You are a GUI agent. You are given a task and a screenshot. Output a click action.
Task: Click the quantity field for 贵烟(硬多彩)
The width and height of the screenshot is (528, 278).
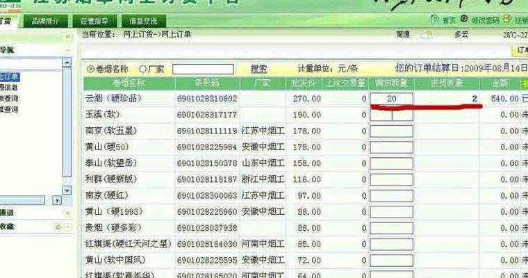[391, 228]
